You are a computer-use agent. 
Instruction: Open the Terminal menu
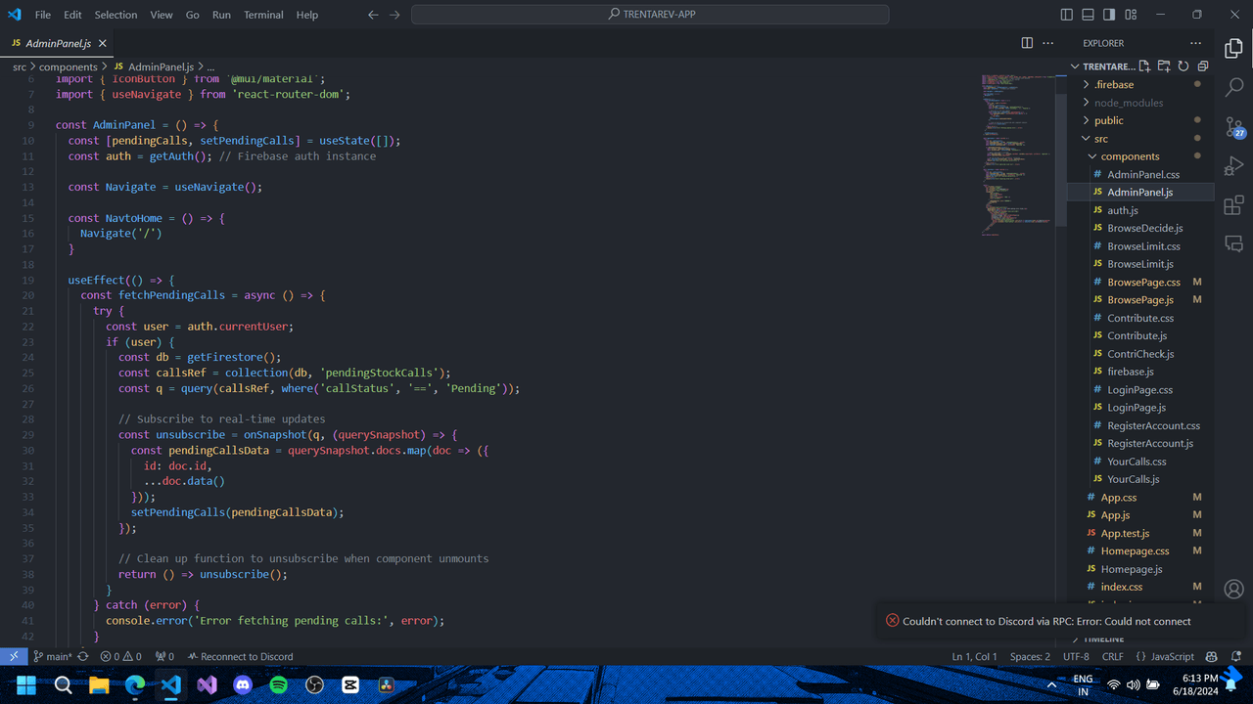coord(263,15)
